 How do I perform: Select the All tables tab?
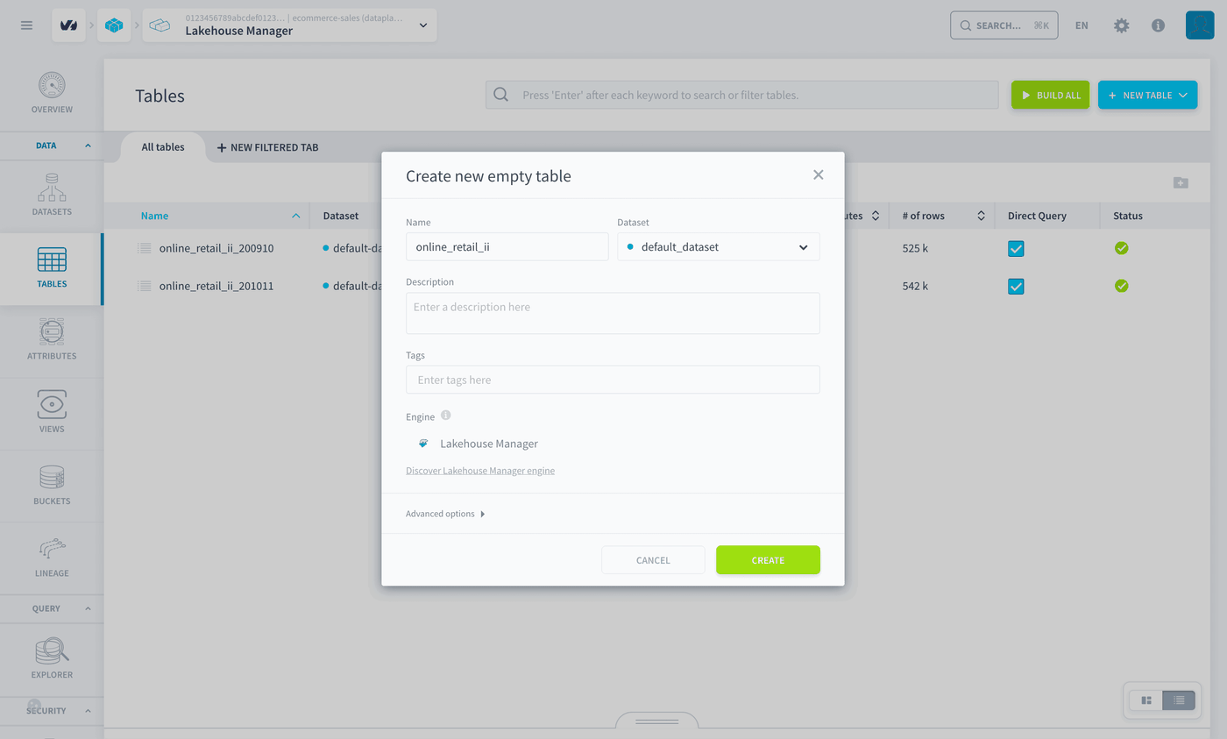pyautogui.click(x=163, y=147)
